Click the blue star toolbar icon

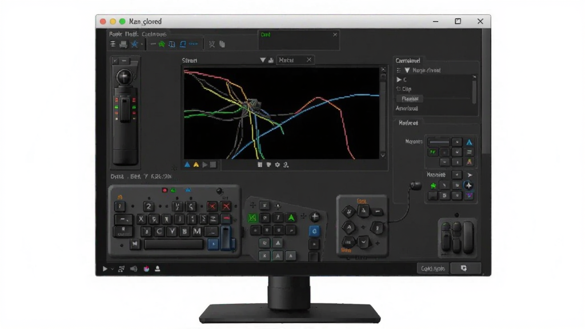[134, 44]
